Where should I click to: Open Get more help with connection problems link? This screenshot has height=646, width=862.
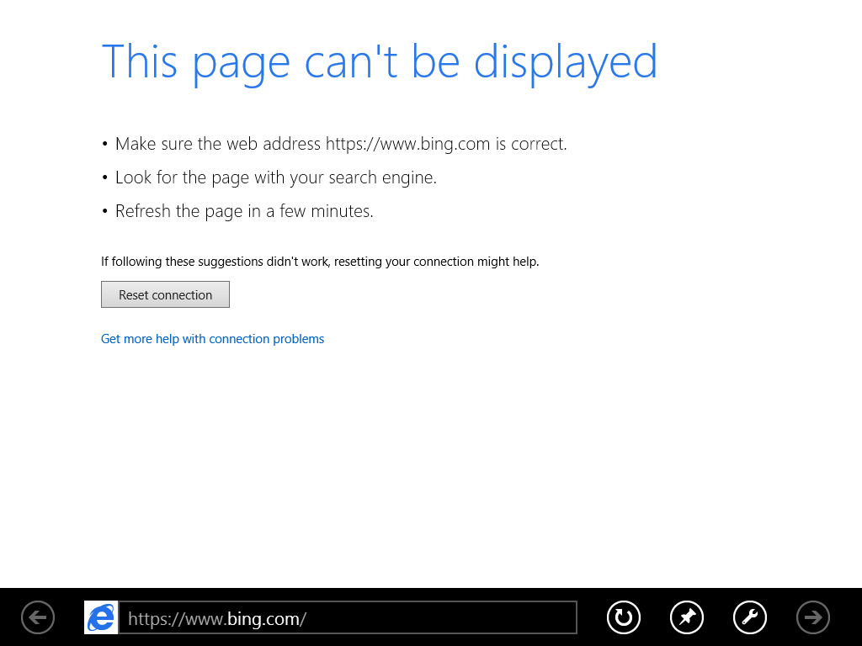point(213,339)
